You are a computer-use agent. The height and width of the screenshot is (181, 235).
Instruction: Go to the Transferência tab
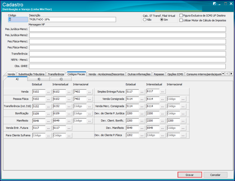[x=56, y=74]
